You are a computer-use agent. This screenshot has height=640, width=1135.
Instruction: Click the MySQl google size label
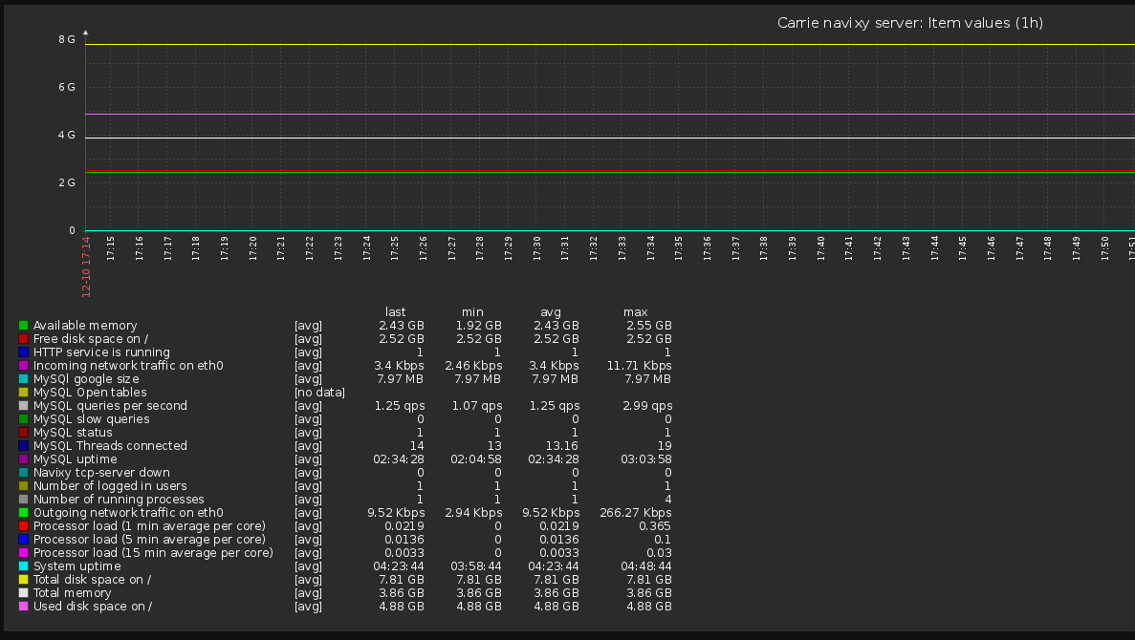(x=86, y=379)
